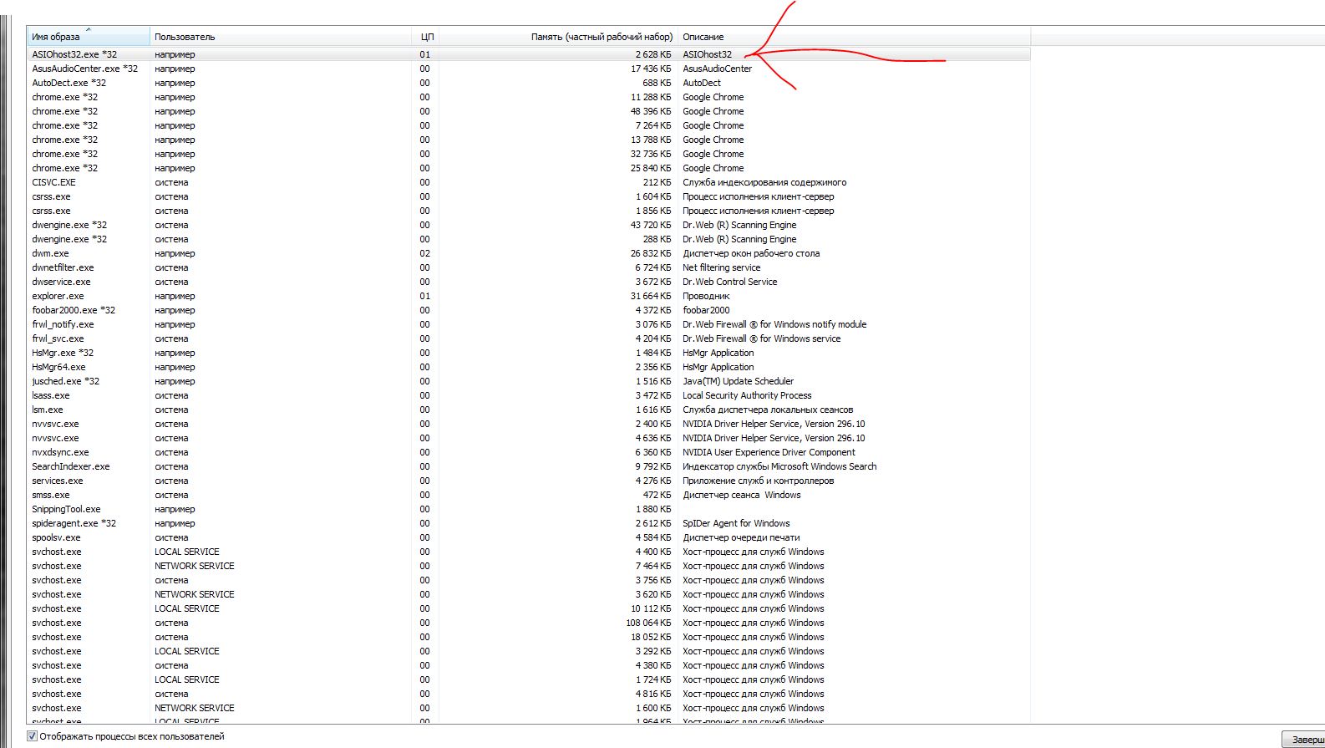The image size is (1325, 748).
Task: Select the jusched.exe Java Update Scheduler row
Action: [x=65, y=381]
